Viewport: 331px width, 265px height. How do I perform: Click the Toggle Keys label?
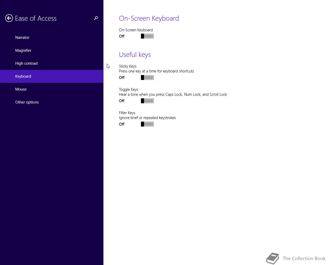[x=129, y=90]
